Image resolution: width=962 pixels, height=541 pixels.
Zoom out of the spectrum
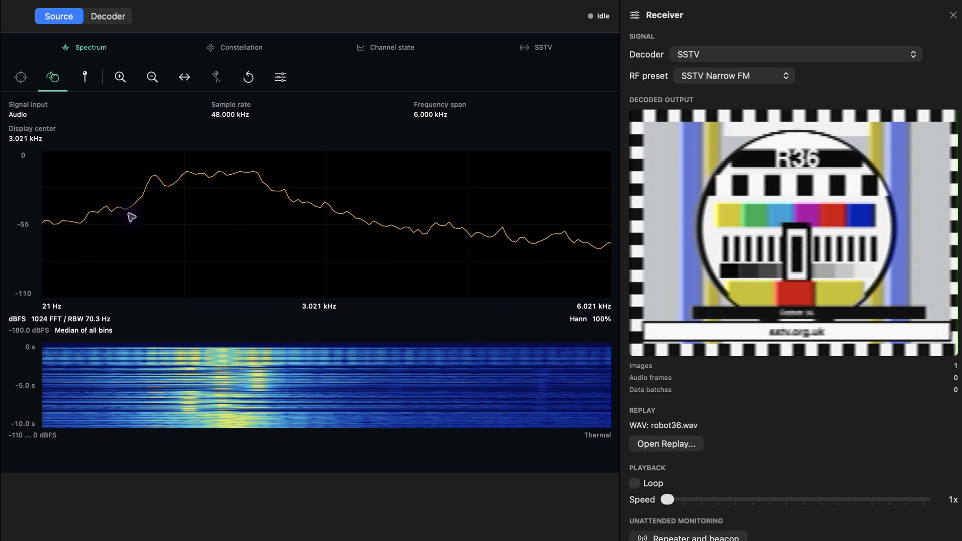pyautogui.click(x=152, y=77)
